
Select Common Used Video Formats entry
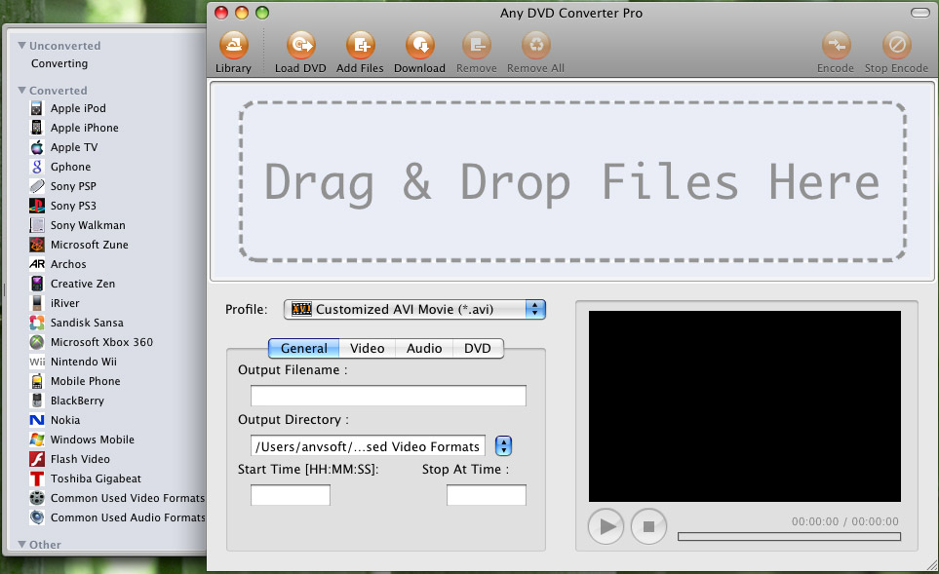pos(128,498)
